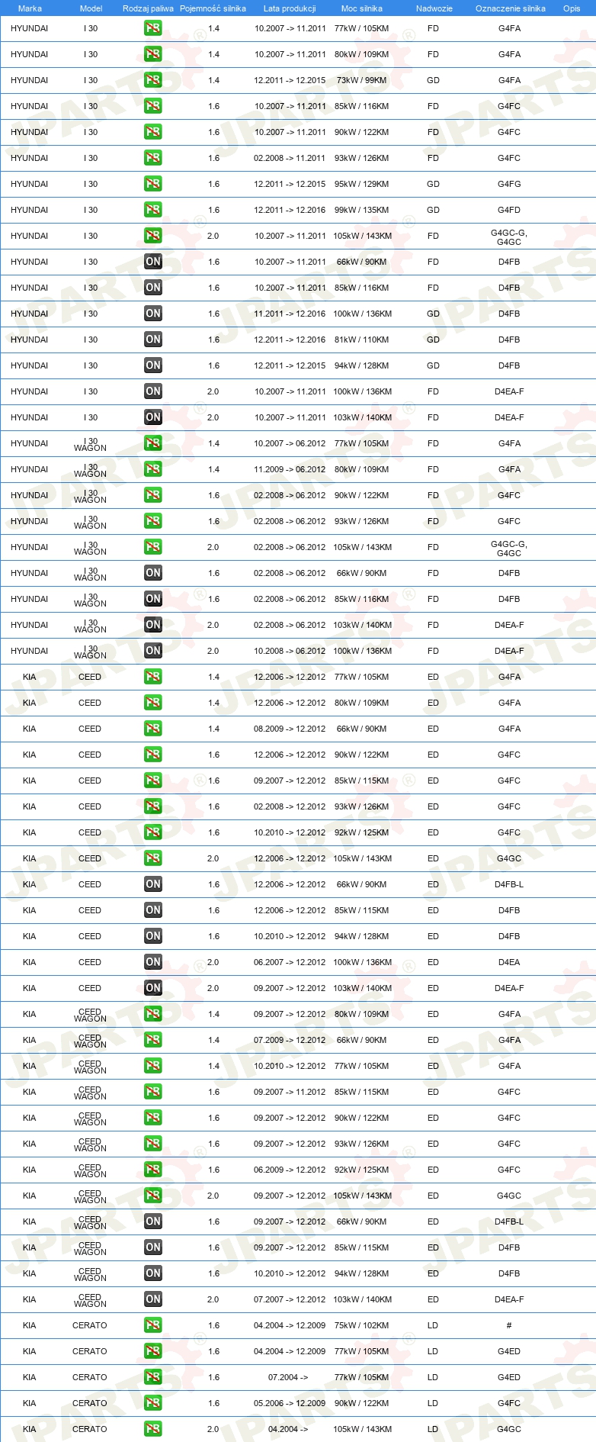596x1442 pixels.
Task: Click petrol icon in Kia Ceed 92kW/125KM hatchback row
Action: tap(152, 832)
